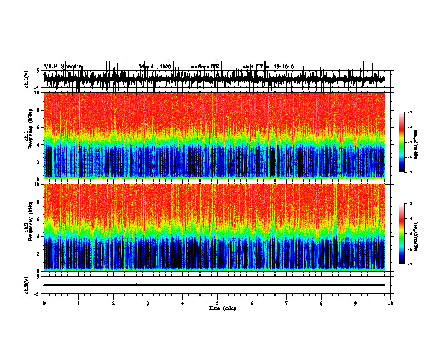
Task: Click the time axis tick label "0"
Action: tap(44, 303)
